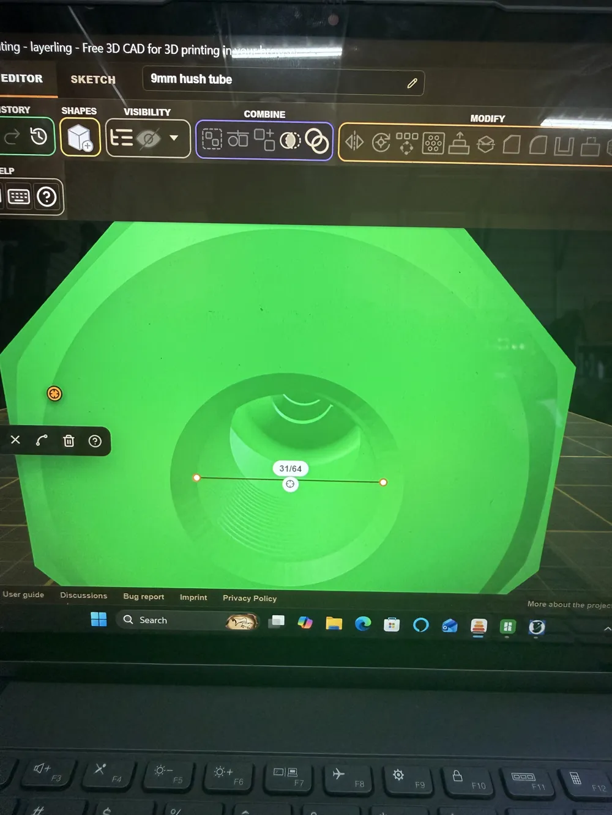Select the extrude upward tool
Image resolution: width=612 pixels, height=815 pixels.
pyautogui.click(x=459, y=142)
